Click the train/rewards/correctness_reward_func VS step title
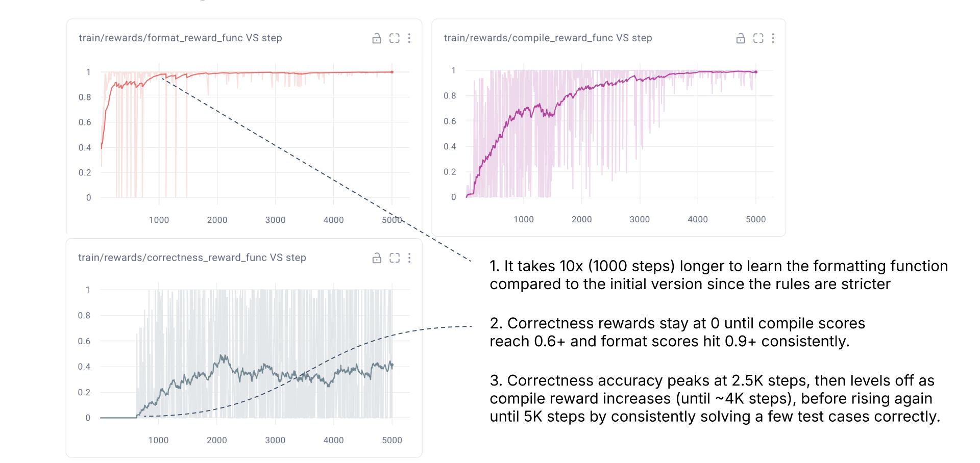This screenshot has height=463, width=980. pos(192,258)
